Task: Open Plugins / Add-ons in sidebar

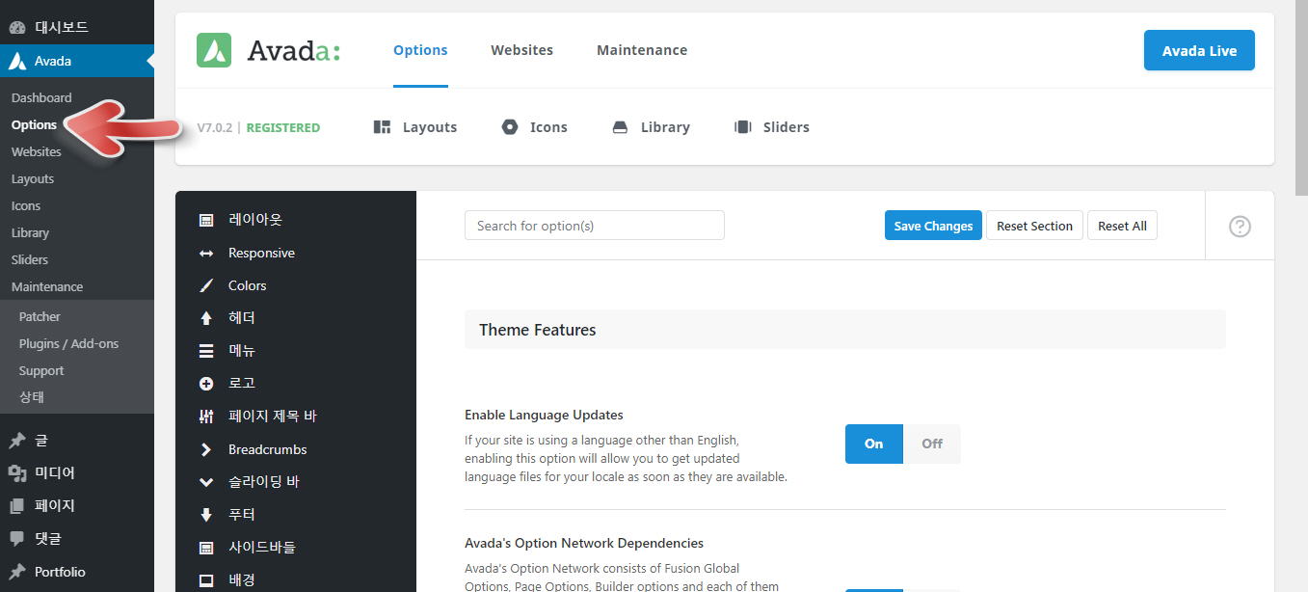Action: (68, 343)
